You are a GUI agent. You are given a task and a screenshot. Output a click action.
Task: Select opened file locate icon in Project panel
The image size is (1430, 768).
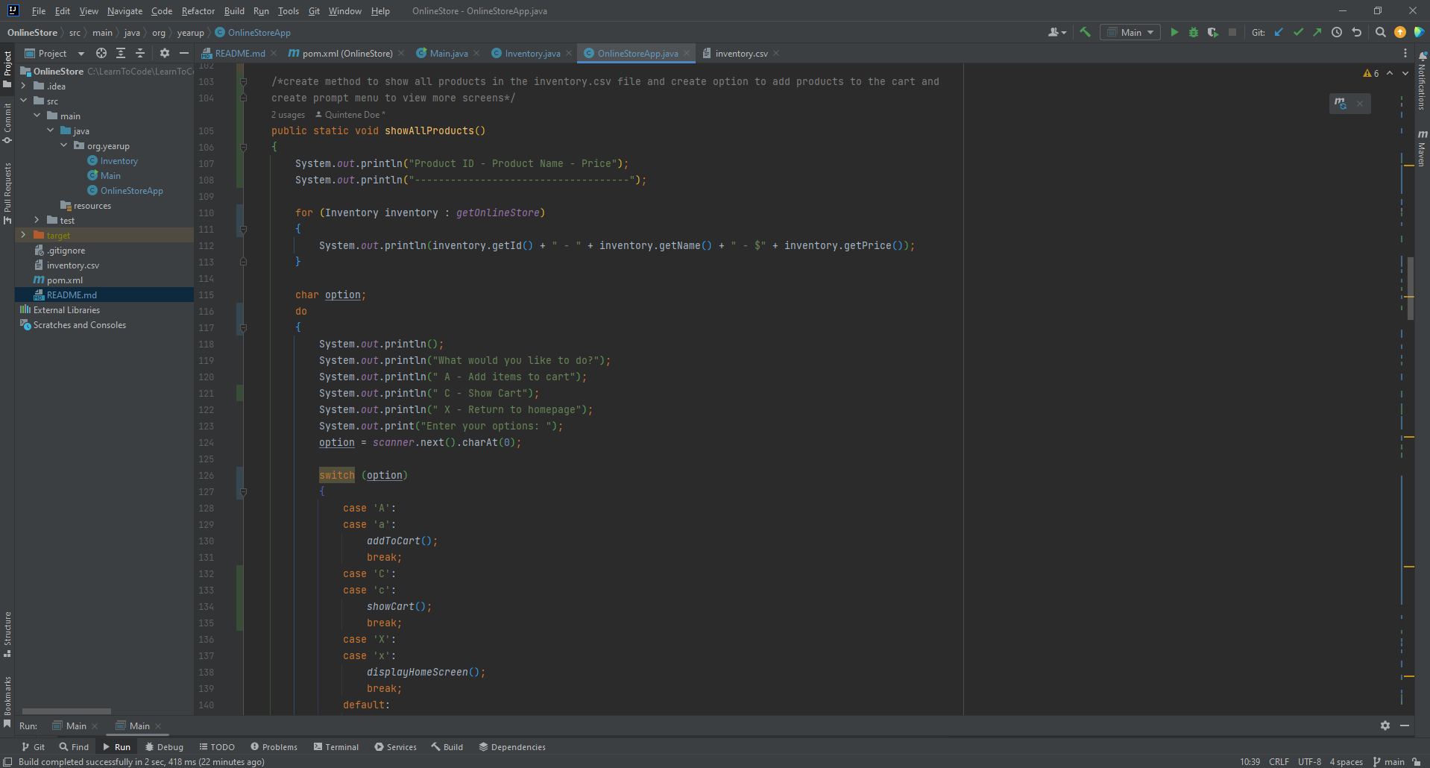[101, 53]
